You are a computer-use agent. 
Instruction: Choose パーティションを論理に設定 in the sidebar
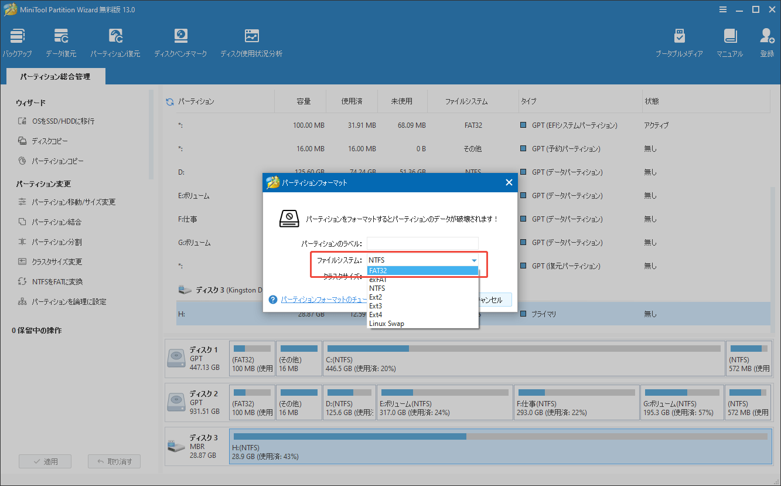pyautogui.click(x=62, y=302)
